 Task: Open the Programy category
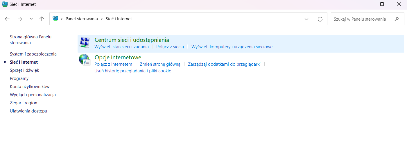19,78
